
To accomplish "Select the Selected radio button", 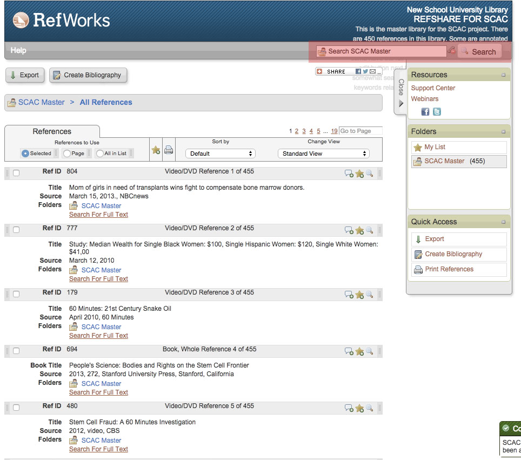I will click(x=25, y=153).
